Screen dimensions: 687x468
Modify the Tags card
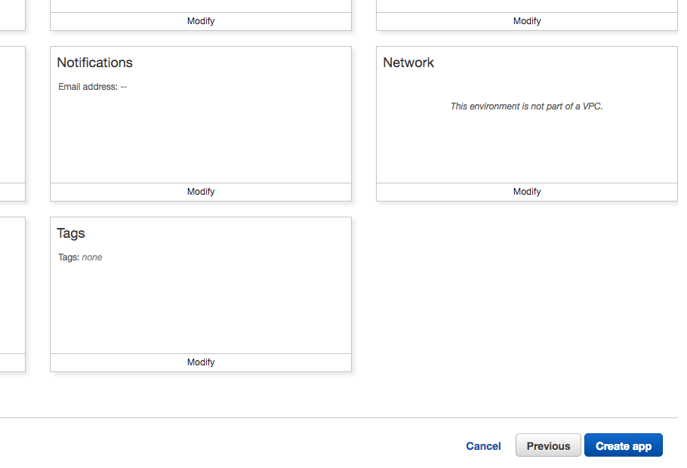[201, 362]
